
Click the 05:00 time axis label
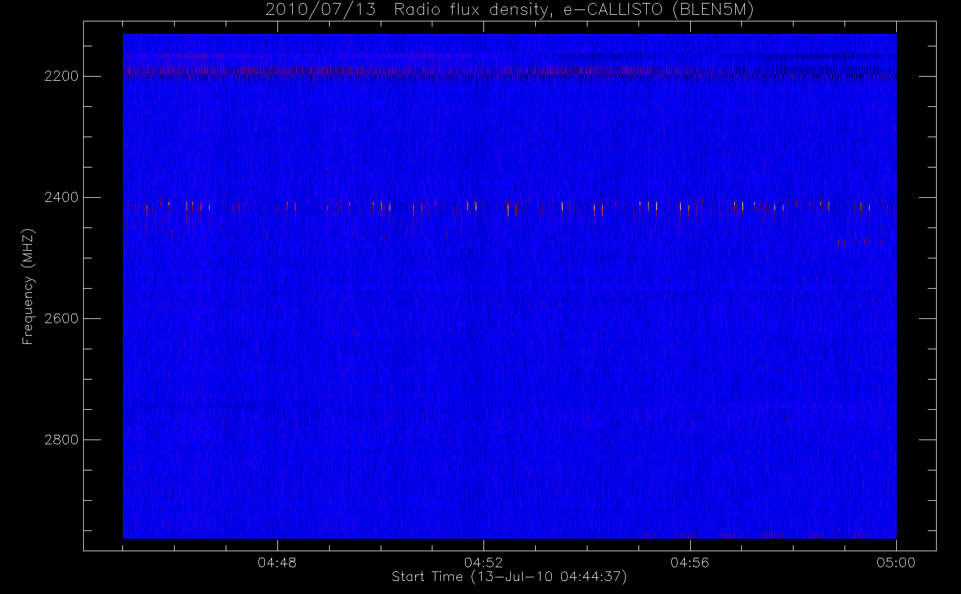(x=896, y=563)
